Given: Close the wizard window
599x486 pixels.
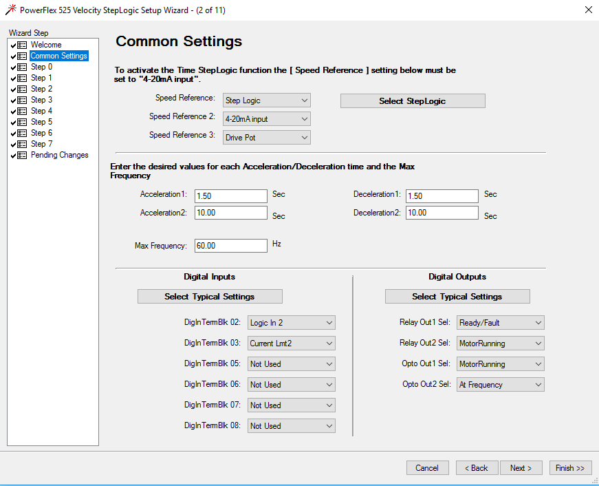Looking at the screenshot, I should tap(589, 10).
